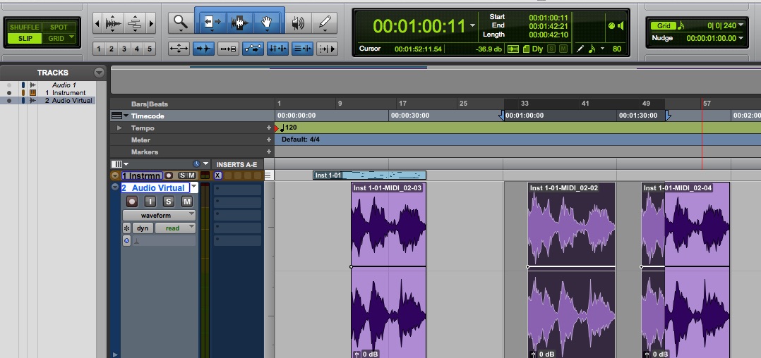Click the dyn button on Audio Virtual
Screen dimensions: 761x358
(143, 228)
